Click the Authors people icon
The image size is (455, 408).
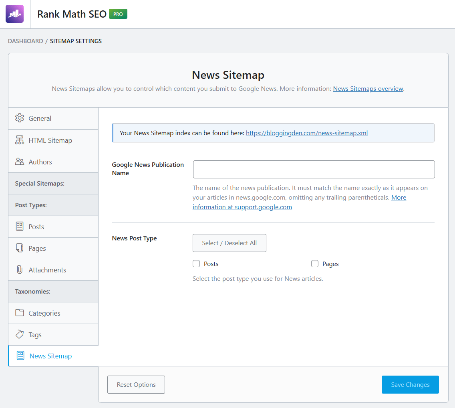click(20, 162)
